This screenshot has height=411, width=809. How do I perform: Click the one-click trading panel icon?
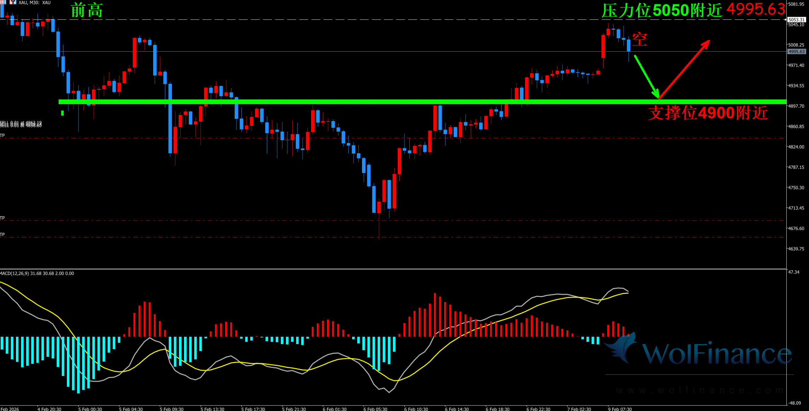coord(13,2)
